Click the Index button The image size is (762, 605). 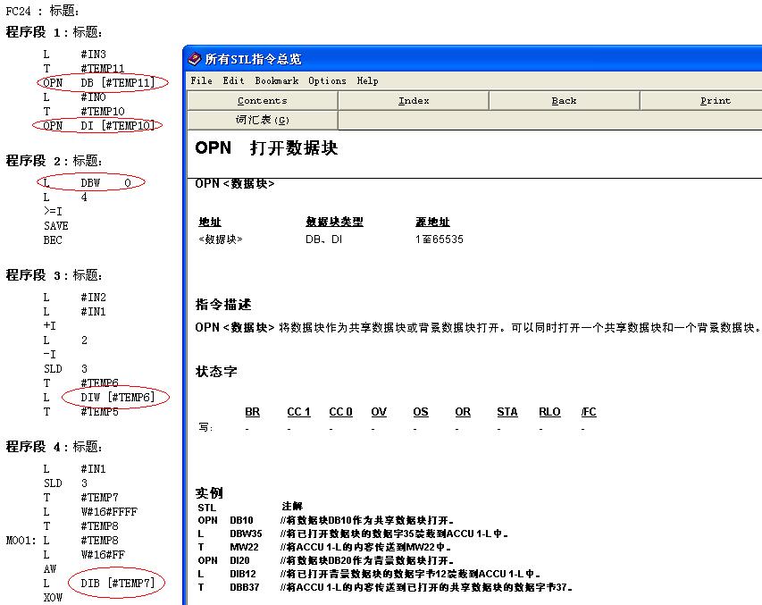tap(414, 101)
